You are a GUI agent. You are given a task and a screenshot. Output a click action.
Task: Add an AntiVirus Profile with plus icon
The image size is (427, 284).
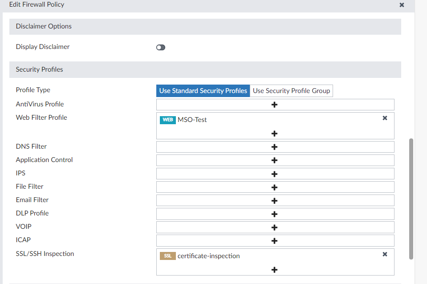[275, 105]
